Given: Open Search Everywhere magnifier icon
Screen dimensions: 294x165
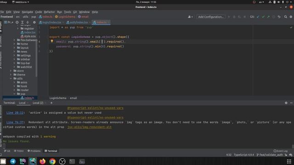Looking at the screenshot, I should 285,17.
